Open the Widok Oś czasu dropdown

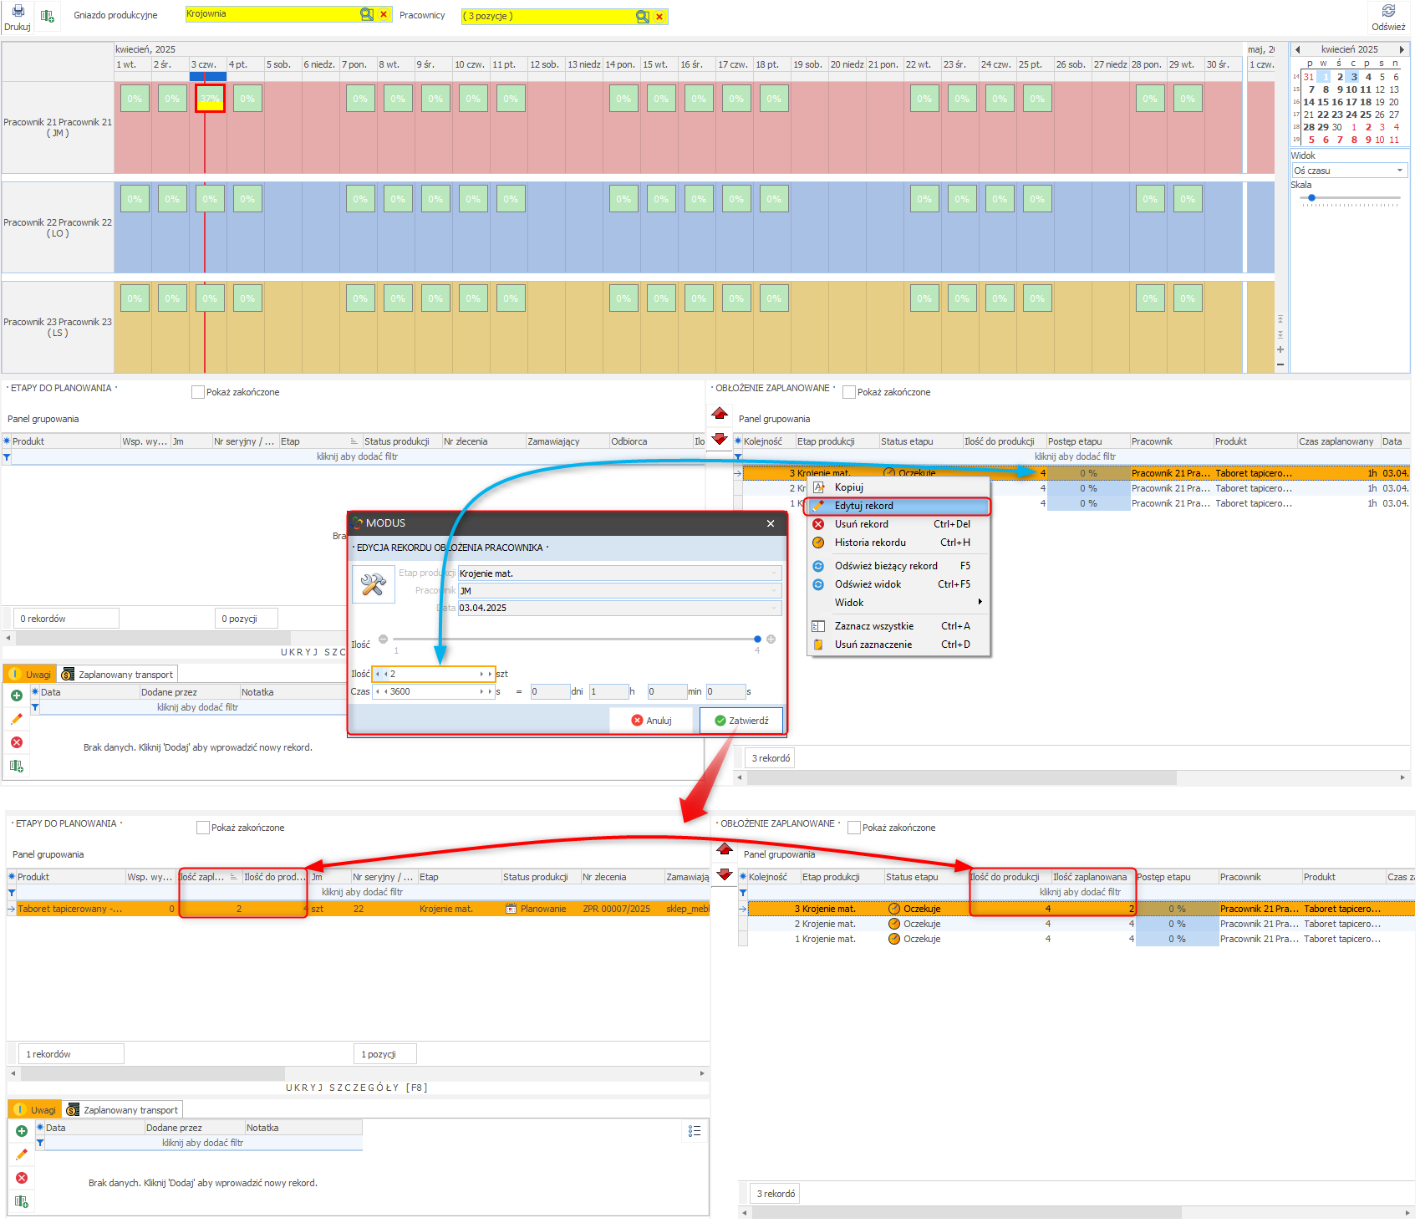tap(1399, 171)
